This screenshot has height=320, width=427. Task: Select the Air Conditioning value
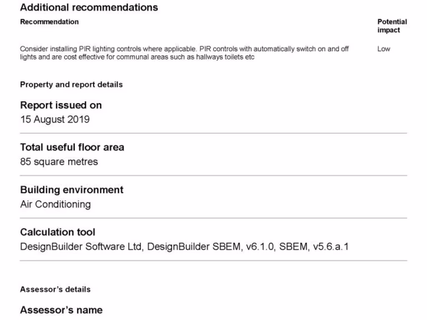[x=55, y=204]
